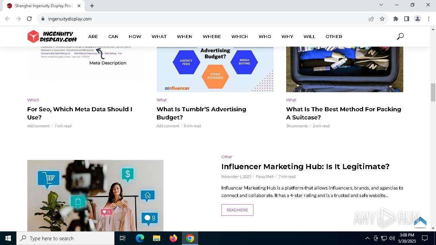Open the influencer marketing photo thumbnail
The image size is (436, 245).
tap(95, 196)
